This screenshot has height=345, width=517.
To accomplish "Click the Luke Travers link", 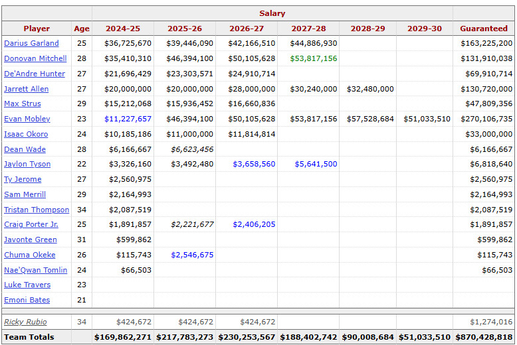I will 27,285.
